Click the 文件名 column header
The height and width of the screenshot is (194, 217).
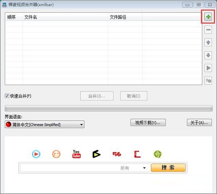pyautogui.click(x=65, y=17)
